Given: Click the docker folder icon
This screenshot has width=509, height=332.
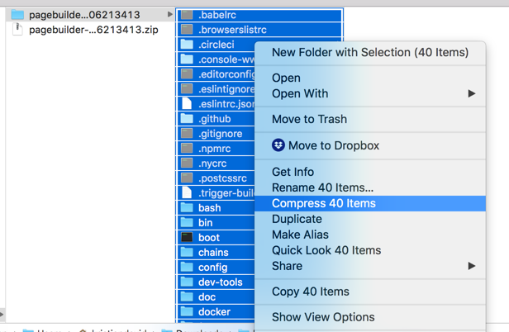Looking at the screenshot, I should point(187,311).
